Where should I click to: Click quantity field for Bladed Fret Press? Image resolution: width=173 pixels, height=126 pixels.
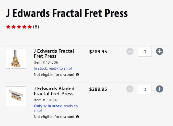145,89
